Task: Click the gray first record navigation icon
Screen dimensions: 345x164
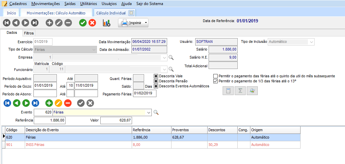Action: click(x=7, y=23)
